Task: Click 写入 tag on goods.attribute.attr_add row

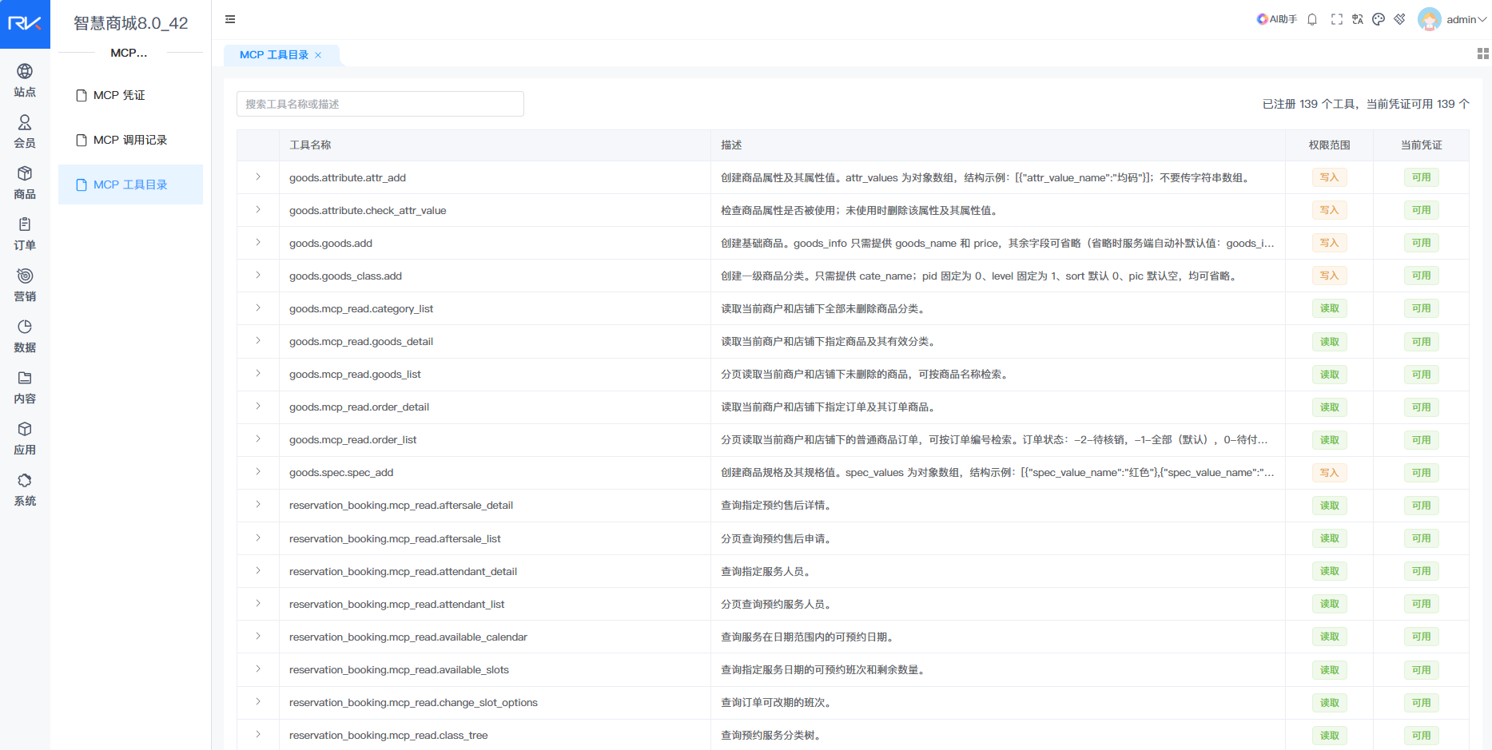Action: coord(1329,177)
